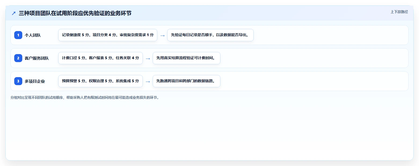Click the result box 先跑通跨项目和跨部门的数据链路
Image resolution: width=419 pixels, height=166 pixels.
click(187, 81)
